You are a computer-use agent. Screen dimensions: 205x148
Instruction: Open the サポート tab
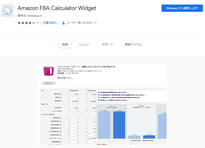point(107,45)
